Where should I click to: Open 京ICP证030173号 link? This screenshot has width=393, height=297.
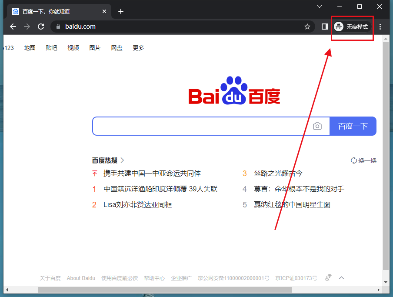click(296, 278)
